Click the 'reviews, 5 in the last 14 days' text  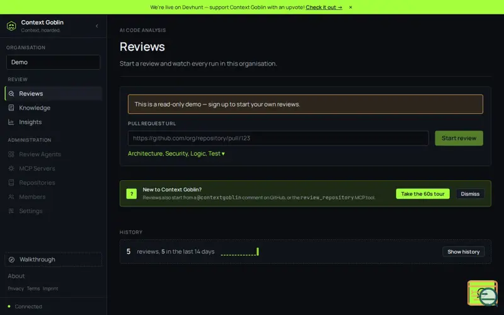[x=176, y=251]
